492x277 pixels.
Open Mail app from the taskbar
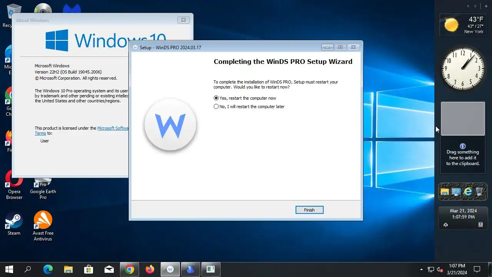(109, 269)
